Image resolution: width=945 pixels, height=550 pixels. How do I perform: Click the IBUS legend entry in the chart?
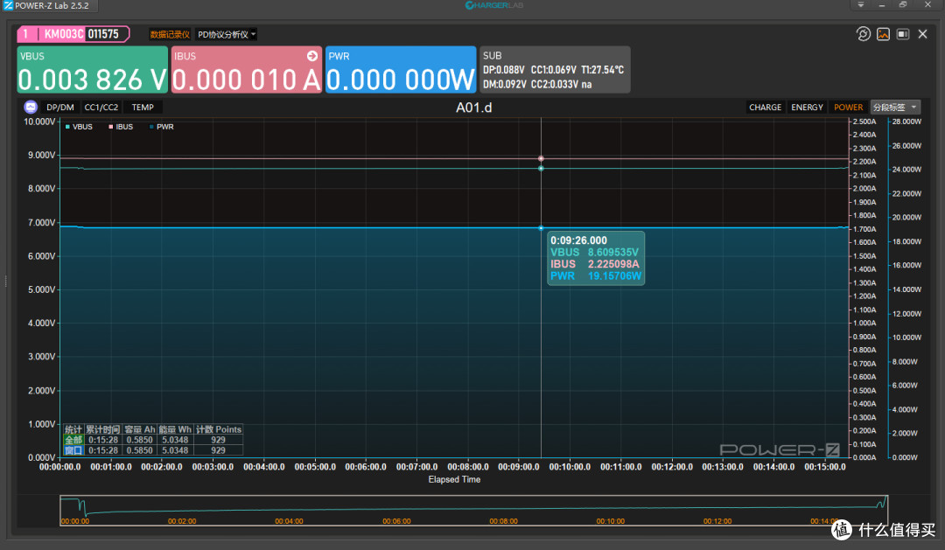(121, 127)
